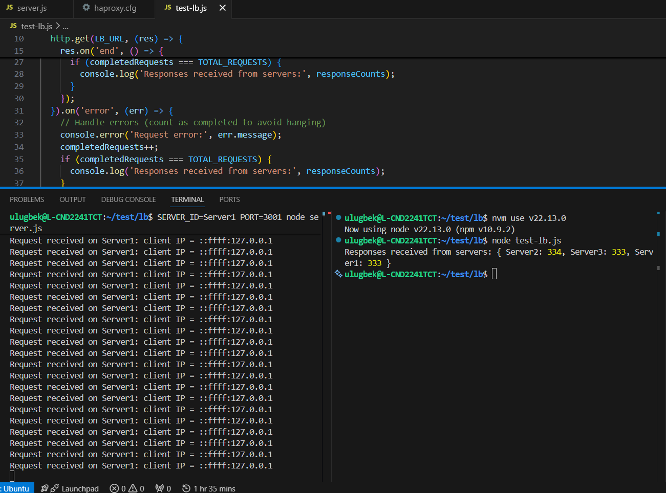Click the error count icon in the status bar
666x493 pixels.
point(115,488)
